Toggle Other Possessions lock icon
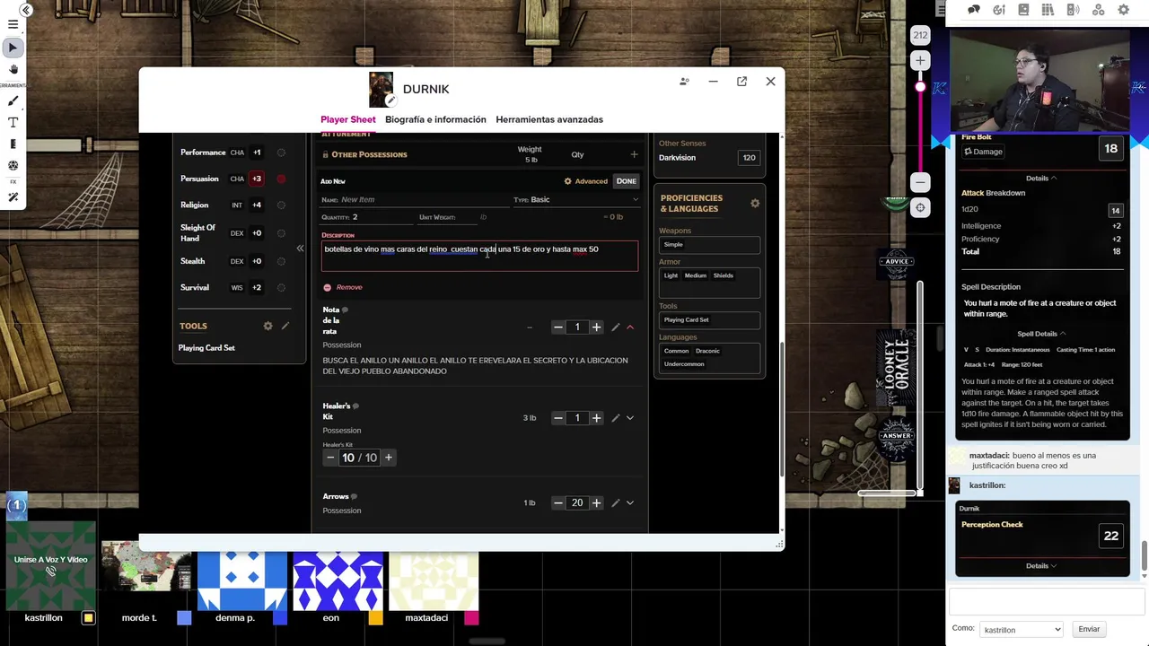The height and width of the screenshot is (646, 1149). [x=325, y=154]
